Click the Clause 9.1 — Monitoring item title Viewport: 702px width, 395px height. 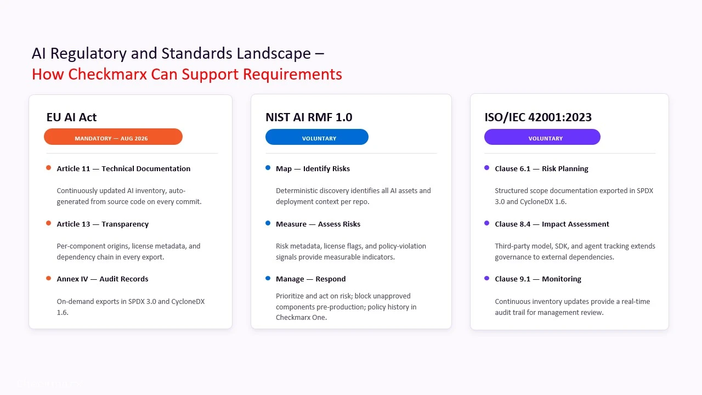(x=538, y=279)
